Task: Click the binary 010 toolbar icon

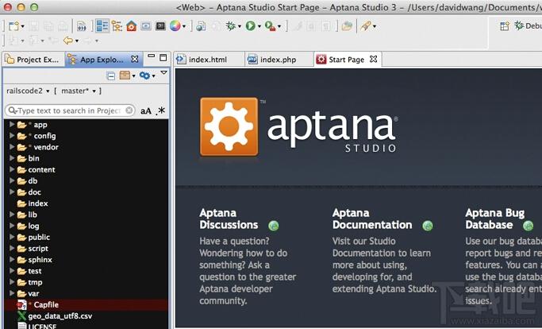Action: tap(82, 26)
